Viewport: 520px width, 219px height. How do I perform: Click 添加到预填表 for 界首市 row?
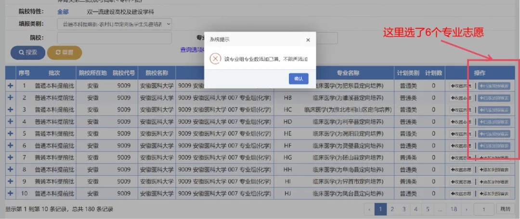coord(494,181)
